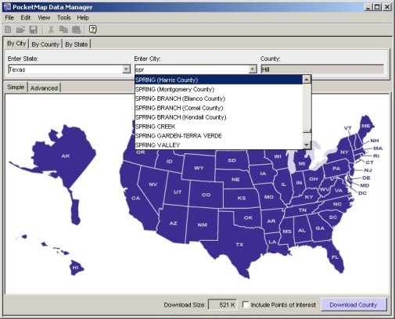Image resolution: width=395 pixels, height=319 pixels.
Task: Enable Include Points of Interest checkbox
Action: pos(246,304)
